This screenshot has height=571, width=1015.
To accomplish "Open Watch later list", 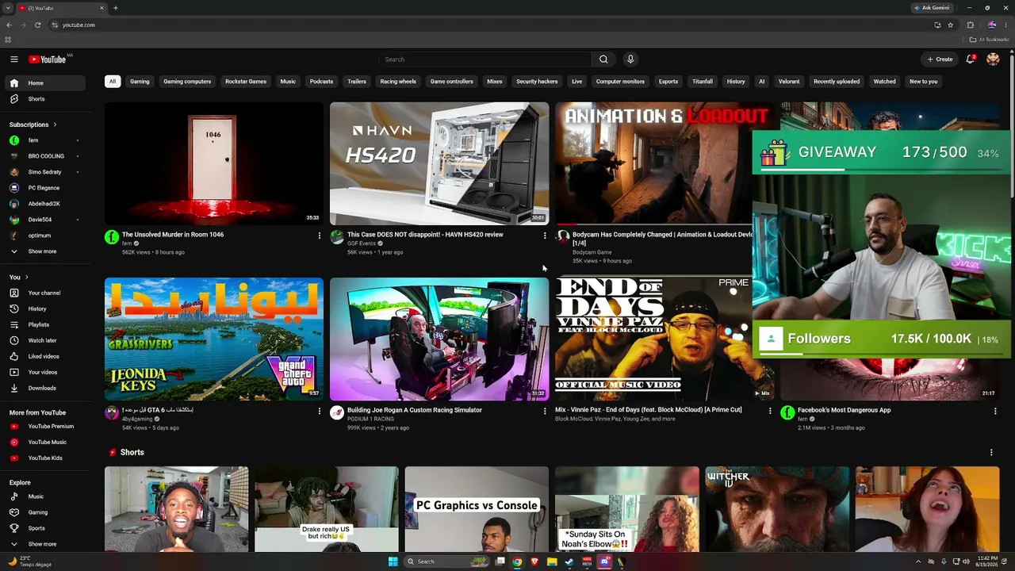I will [x=46, y=340].
